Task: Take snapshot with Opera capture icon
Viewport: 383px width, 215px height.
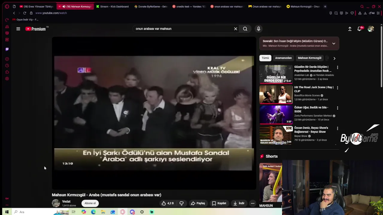Action: coord(336,13)
